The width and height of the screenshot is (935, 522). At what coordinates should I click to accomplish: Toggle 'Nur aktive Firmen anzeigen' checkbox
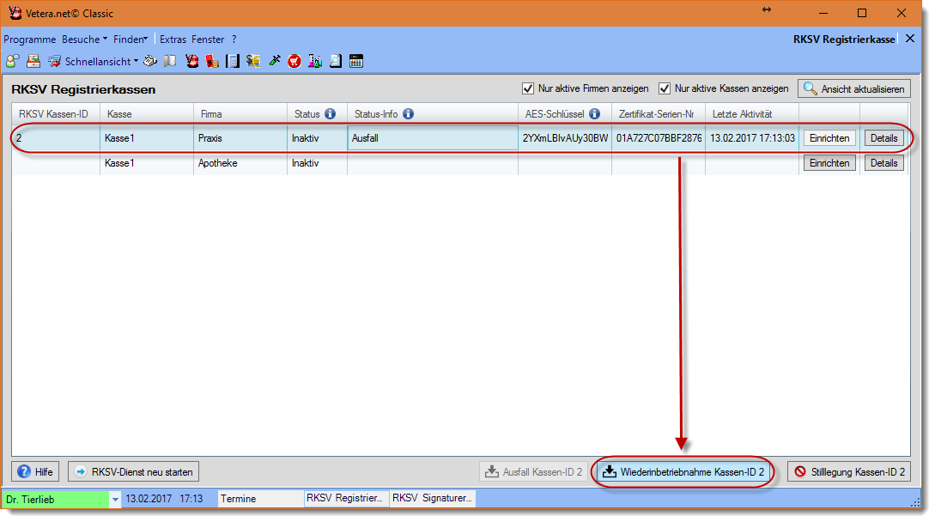click(528, 88)
